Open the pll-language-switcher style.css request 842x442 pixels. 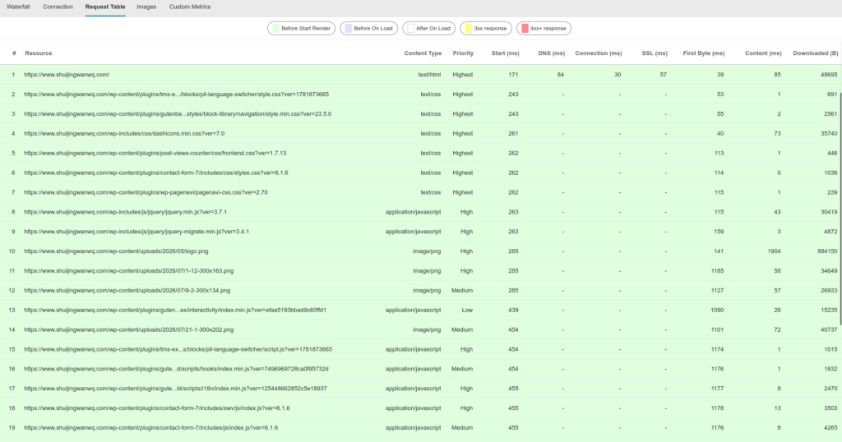pos(176,94)
